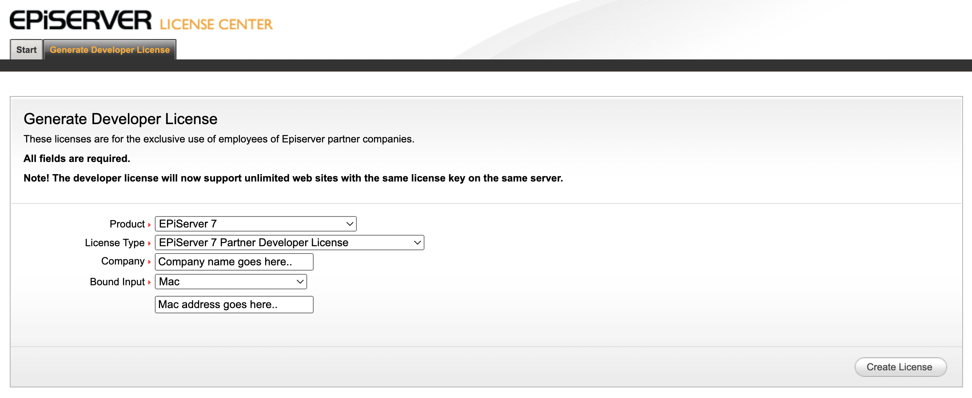Click the Episerver partner companies sentence
This screenshot has width=972, height=398.
pos(219,139)
